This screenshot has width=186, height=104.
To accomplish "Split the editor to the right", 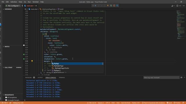I will point(177,6).
